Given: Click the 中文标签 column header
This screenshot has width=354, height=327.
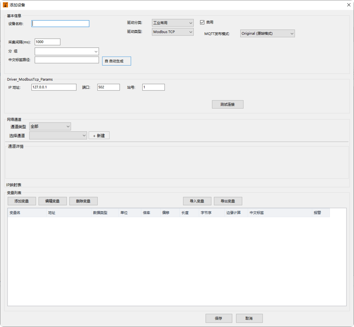Looking at the screenshot, I should (280, 213).
